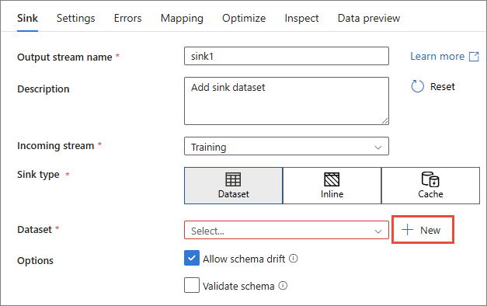The width and height of the screenshot is (487, 306).
Task: Click the New dataset button
Action: click(423, 230)
